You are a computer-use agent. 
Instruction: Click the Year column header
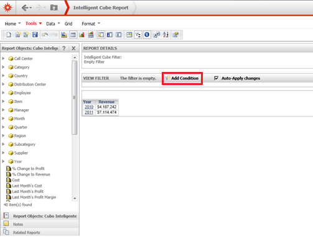coord(87,102)
